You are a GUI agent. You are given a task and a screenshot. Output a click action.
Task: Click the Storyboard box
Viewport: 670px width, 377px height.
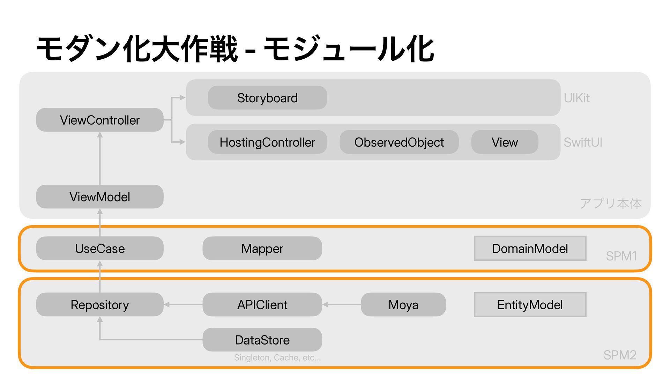(x=267, y=98)
